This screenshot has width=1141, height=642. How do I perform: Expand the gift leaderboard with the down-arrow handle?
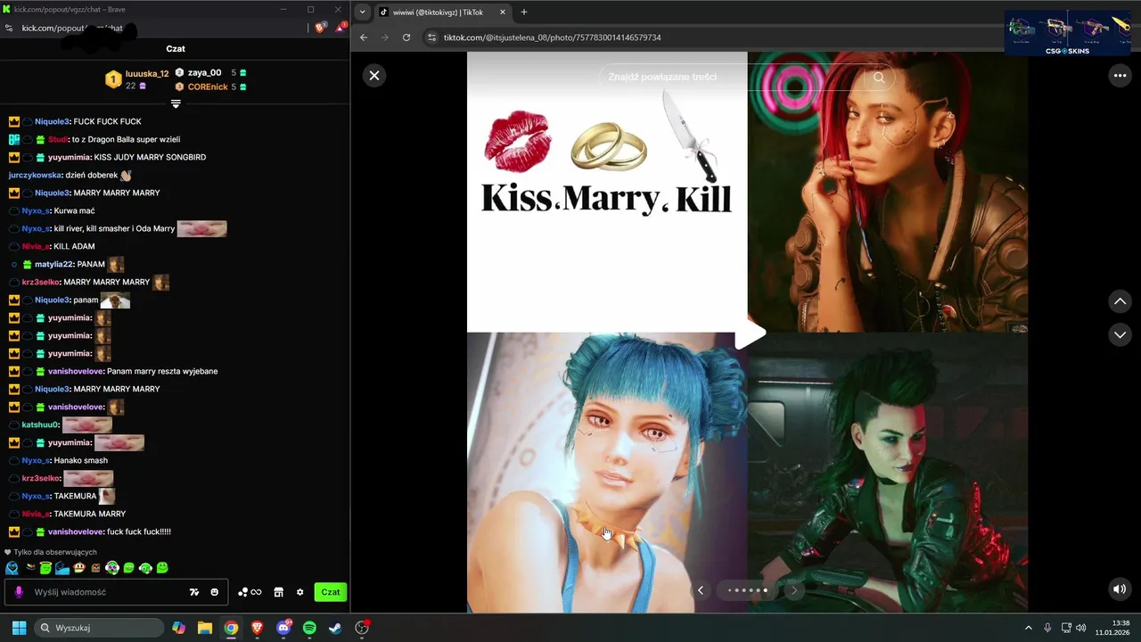coord(176,104)
